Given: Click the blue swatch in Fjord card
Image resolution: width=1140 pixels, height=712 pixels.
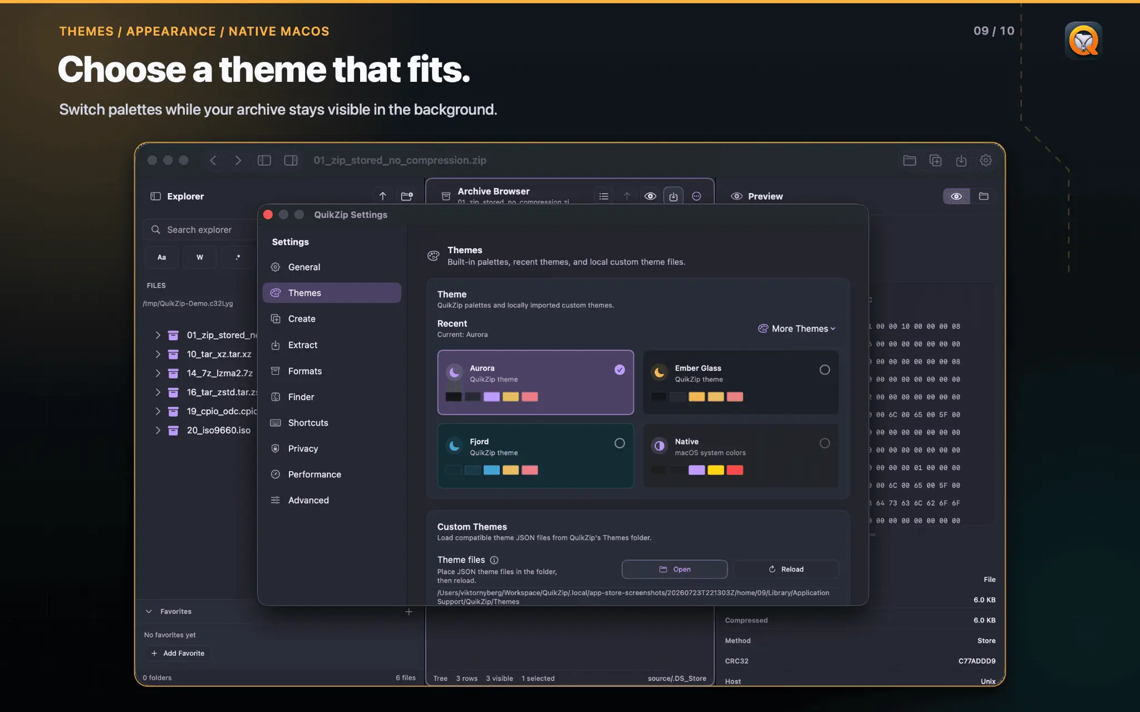Looking at the screenshot, I should click(x=492, y=470).
